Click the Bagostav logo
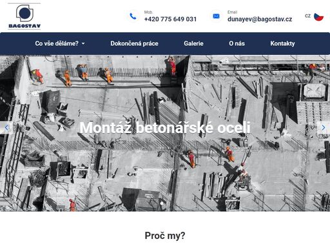 (x=24, y=16)
